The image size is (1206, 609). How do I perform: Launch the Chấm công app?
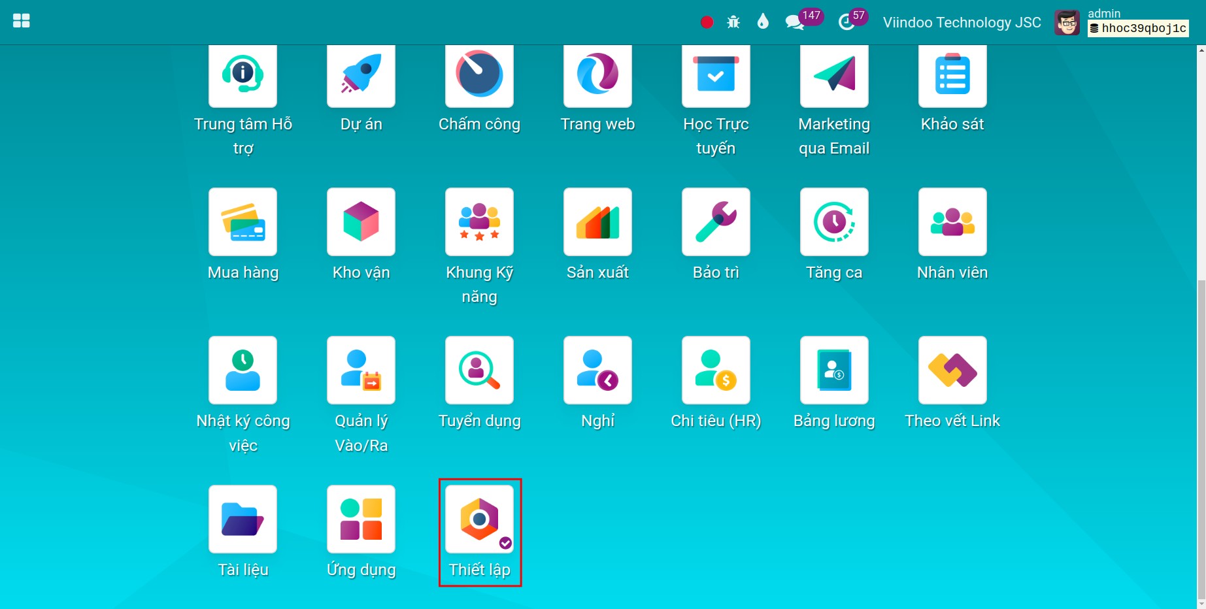479,75
